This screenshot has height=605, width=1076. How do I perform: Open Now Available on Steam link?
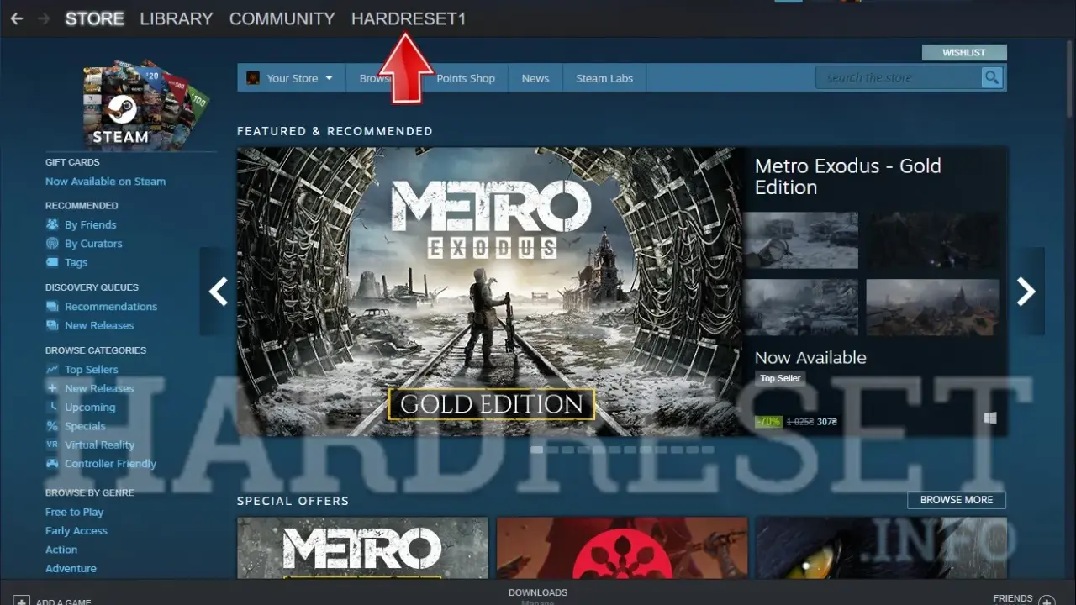105,181
